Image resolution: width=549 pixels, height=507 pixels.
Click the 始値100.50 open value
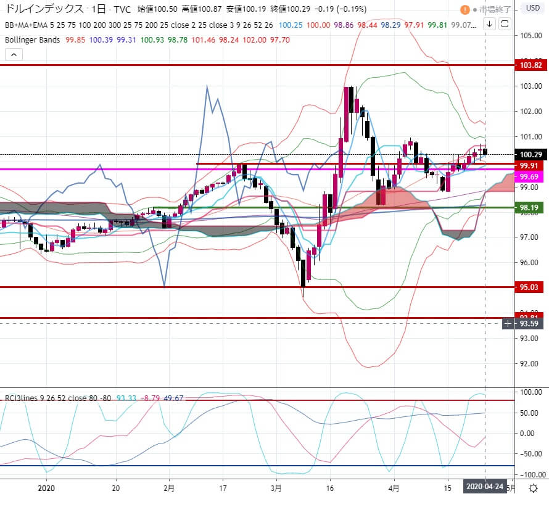[x=157, y=9]
